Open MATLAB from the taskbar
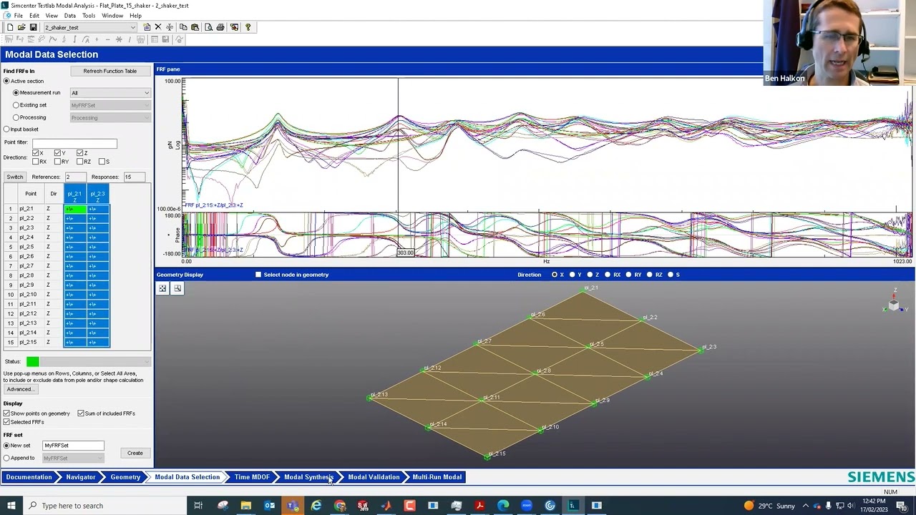Screen dimensions: 916x515 pyautogui.click(x=386, y=506)
